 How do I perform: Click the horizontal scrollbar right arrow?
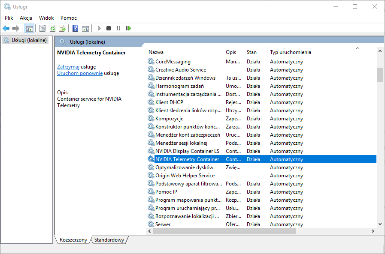coord(373,231)
